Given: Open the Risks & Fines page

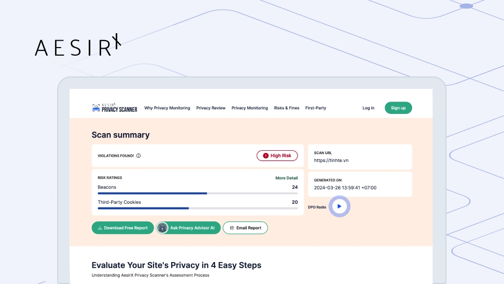Looking at the screenshot, I should 286,108.
